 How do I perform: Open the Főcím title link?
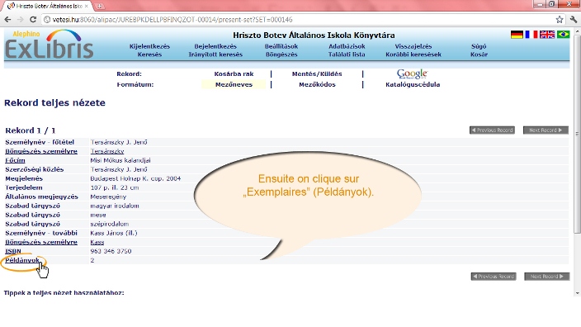click(15, 160)
